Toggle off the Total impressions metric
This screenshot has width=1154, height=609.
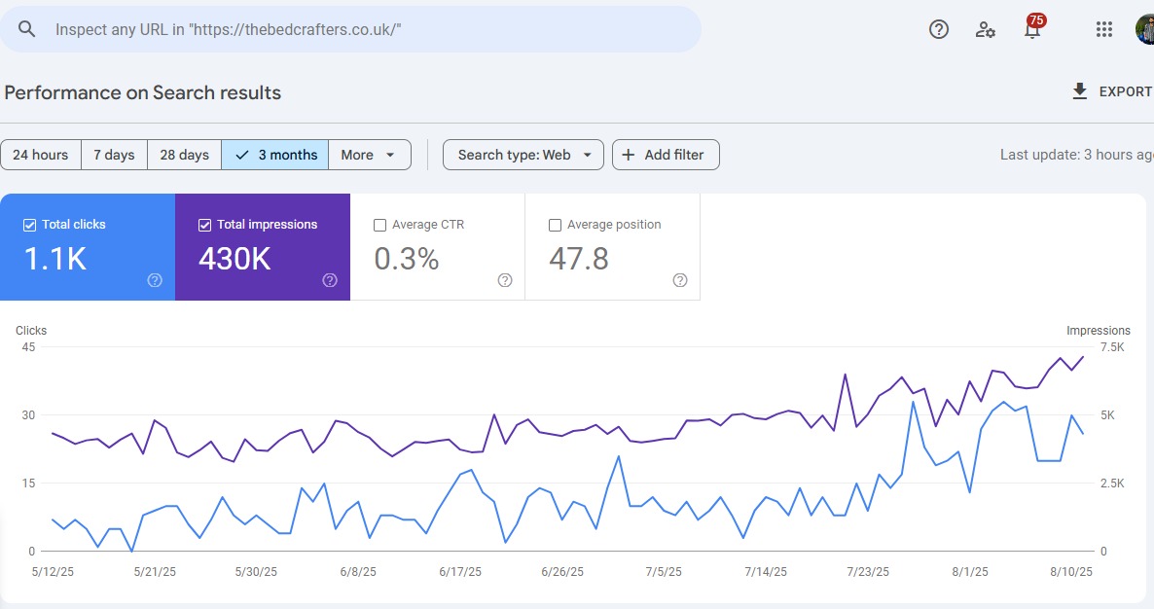(x=204, y=224)
